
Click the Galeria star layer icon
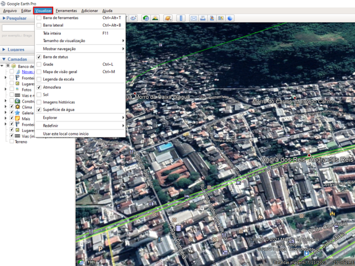17,113
